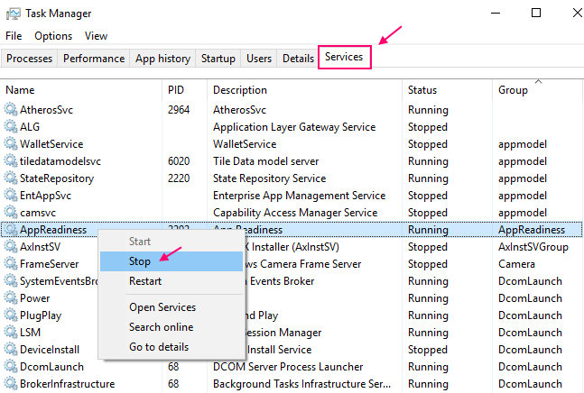Image resolution: width=584 pixels, height=393 pixels.
Task: Select the gear icon next to WalletService
Action: click(11, 143)
